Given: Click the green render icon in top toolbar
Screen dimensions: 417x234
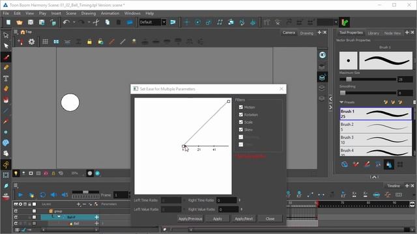Looking at the screenshot, I should tap(345, 22).
